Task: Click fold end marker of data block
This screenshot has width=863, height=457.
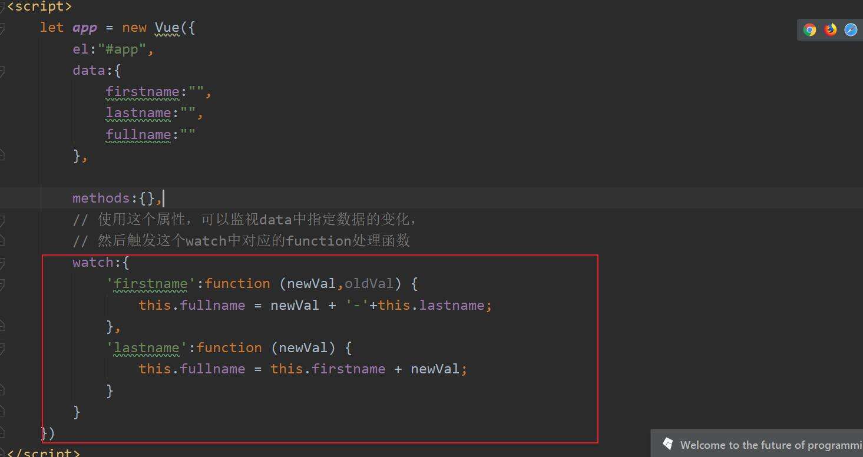Action: 2,156
